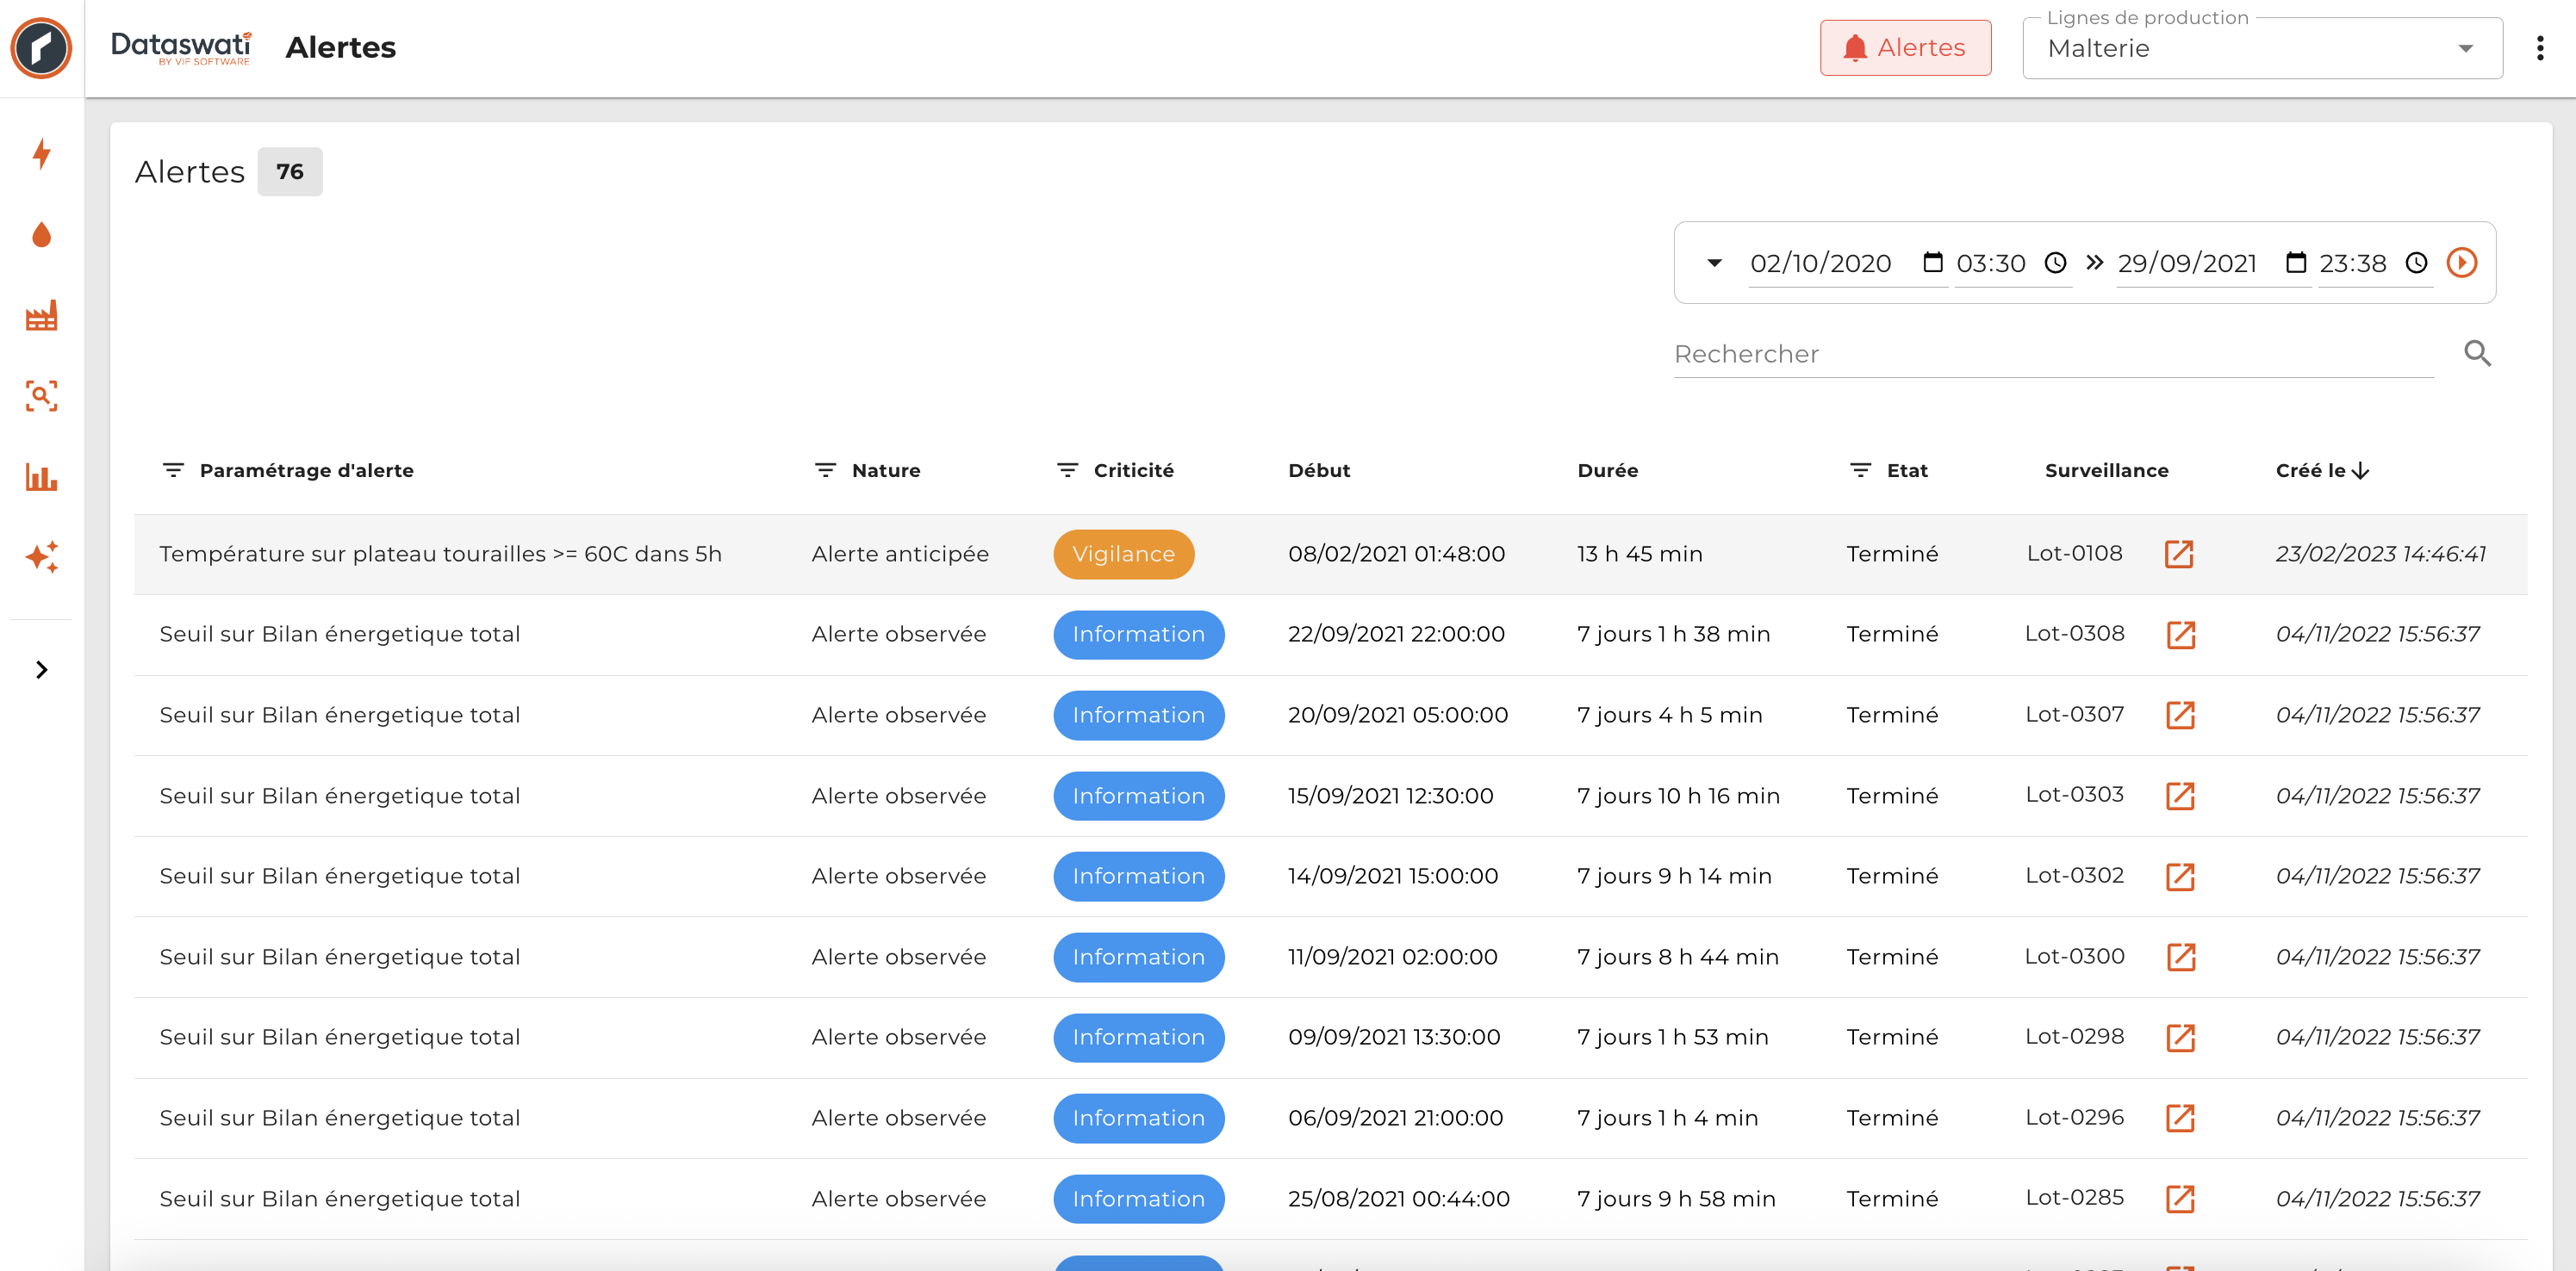Click the 13 h 45 min duration cell
Screen dimensions: 2576x1271
pyautogui.click(x=1639, y=554)
